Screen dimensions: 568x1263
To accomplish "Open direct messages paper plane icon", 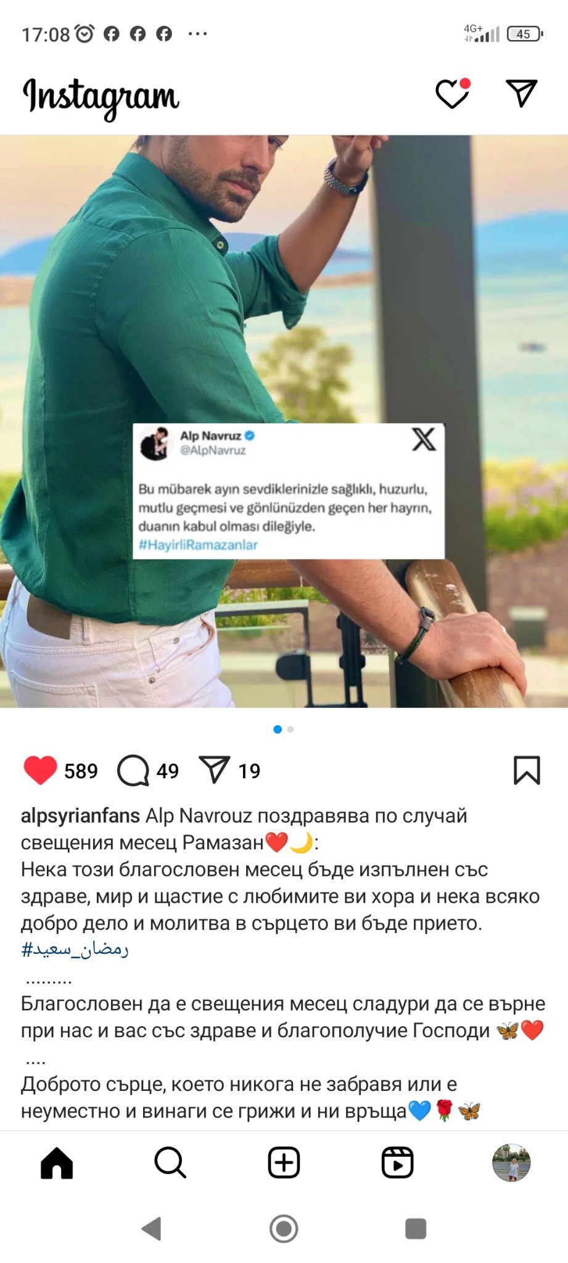I will 522,93.
